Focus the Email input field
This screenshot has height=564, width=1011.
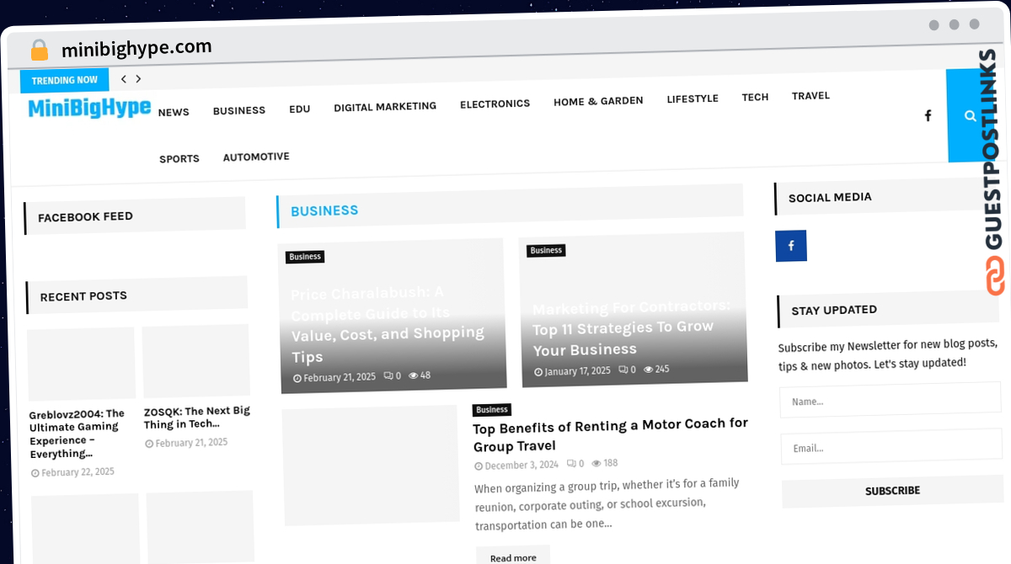point(891,449)
